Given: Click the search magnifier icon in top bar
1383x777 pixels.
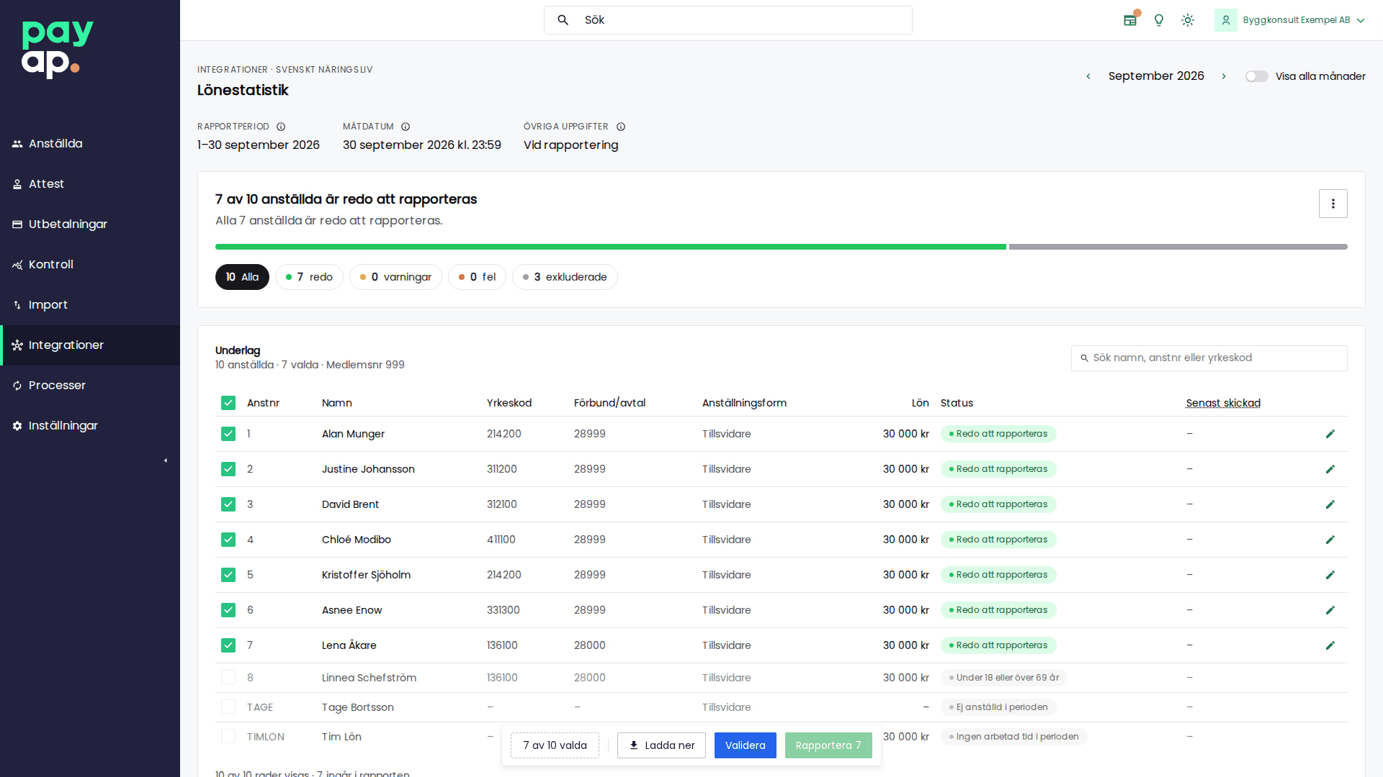Looking at the screenshot, I should pyautogui.click(x=563, y=20).
